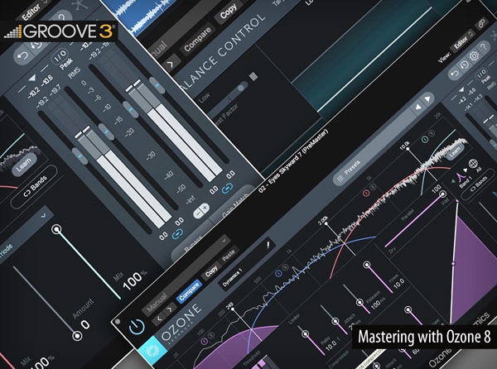Select the globe All icon
The height and width of the screenshot is (369, 497).
point(473,164)
